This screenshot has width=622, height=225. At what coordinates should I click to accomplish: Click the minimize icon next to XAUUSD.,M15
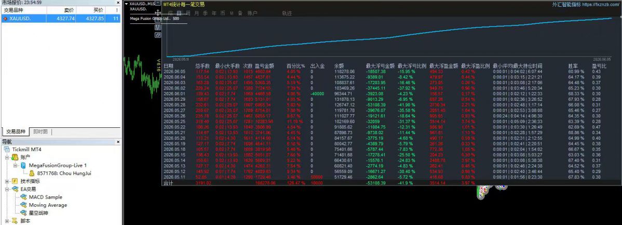[157, 4]
